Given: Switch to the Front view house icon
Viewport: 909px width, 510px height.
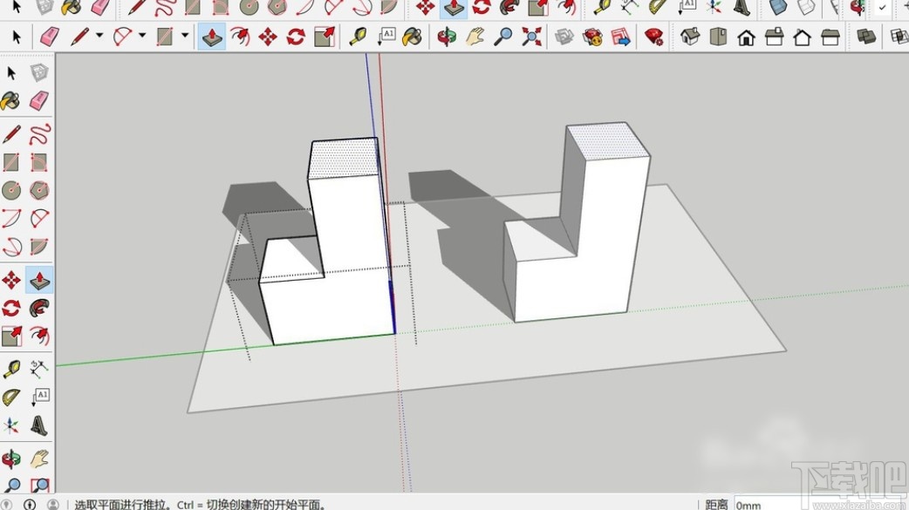Looking at the screenshot, I should [744, 37].
